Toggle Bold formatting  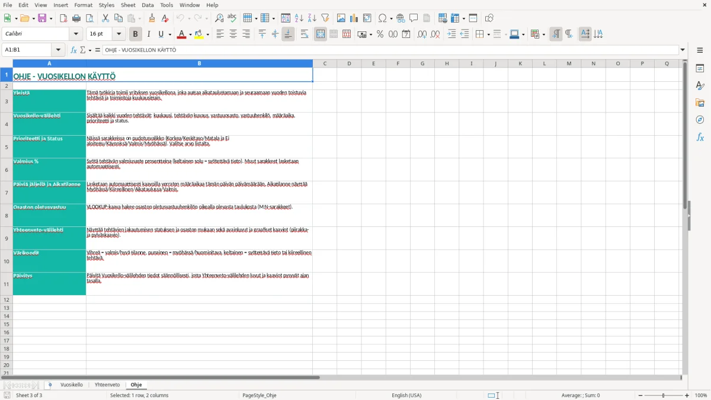pos(136,34)
